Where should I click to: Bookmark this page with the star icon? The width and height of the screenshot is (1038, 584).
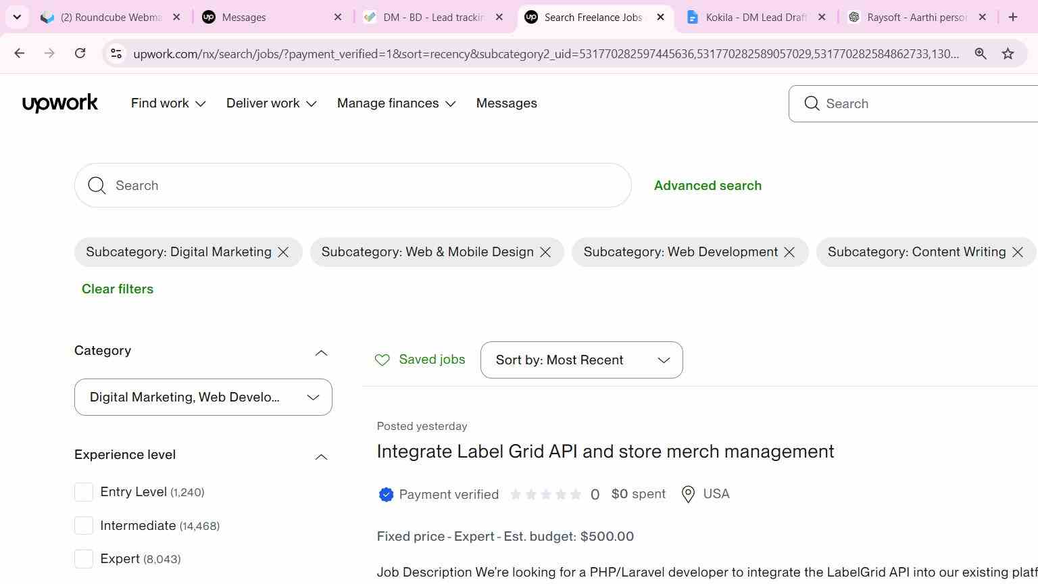(1008, 53)
